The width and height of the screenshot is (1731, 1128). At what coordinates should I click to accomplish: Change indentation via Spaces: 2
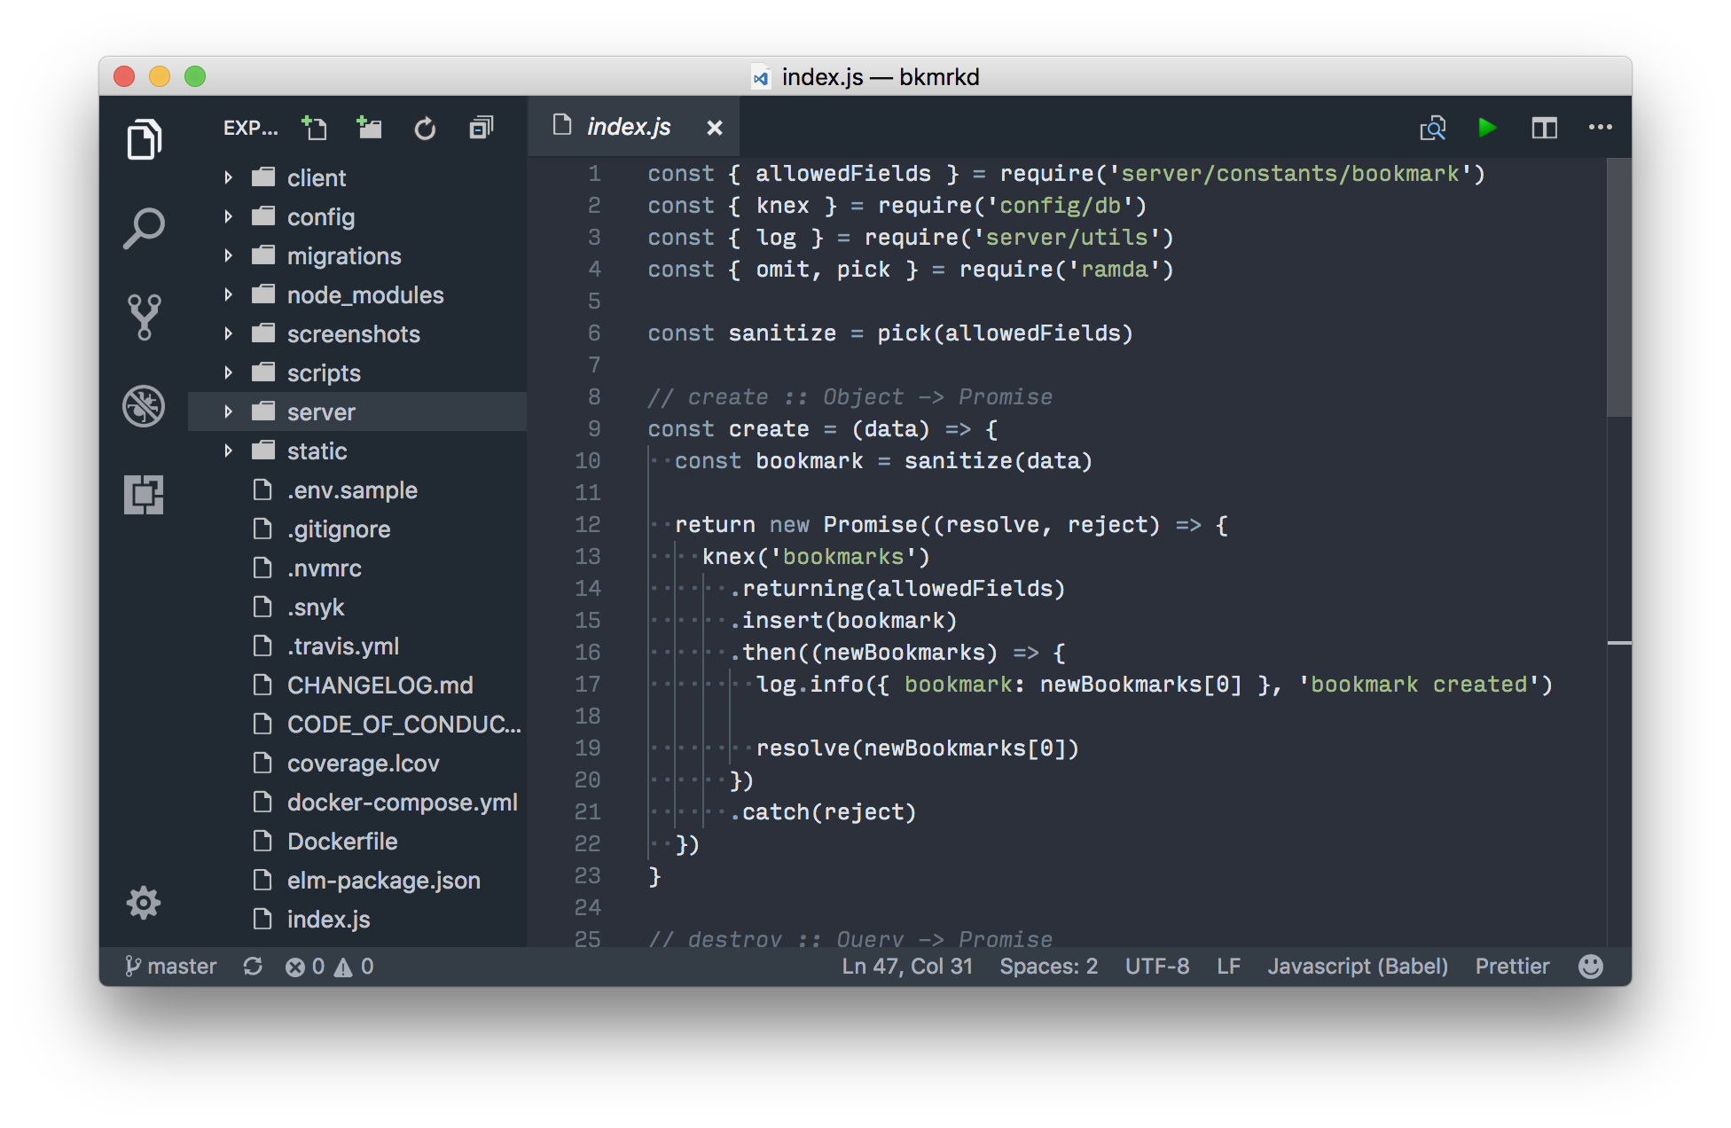tap(1048, 966)
